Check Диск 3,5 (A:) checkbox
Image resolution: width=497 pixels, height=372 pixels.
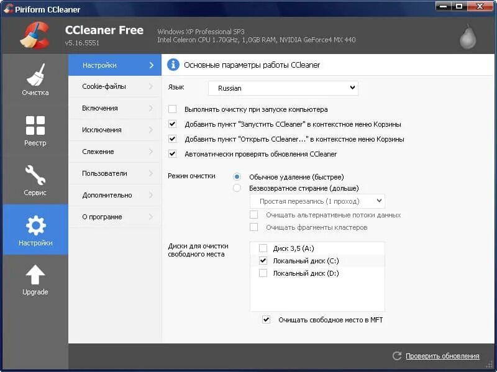263,248
